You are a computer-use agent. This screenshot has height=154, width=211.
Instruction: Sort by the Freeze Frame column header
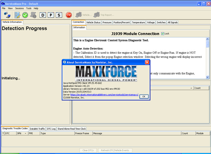coord(84,133)
